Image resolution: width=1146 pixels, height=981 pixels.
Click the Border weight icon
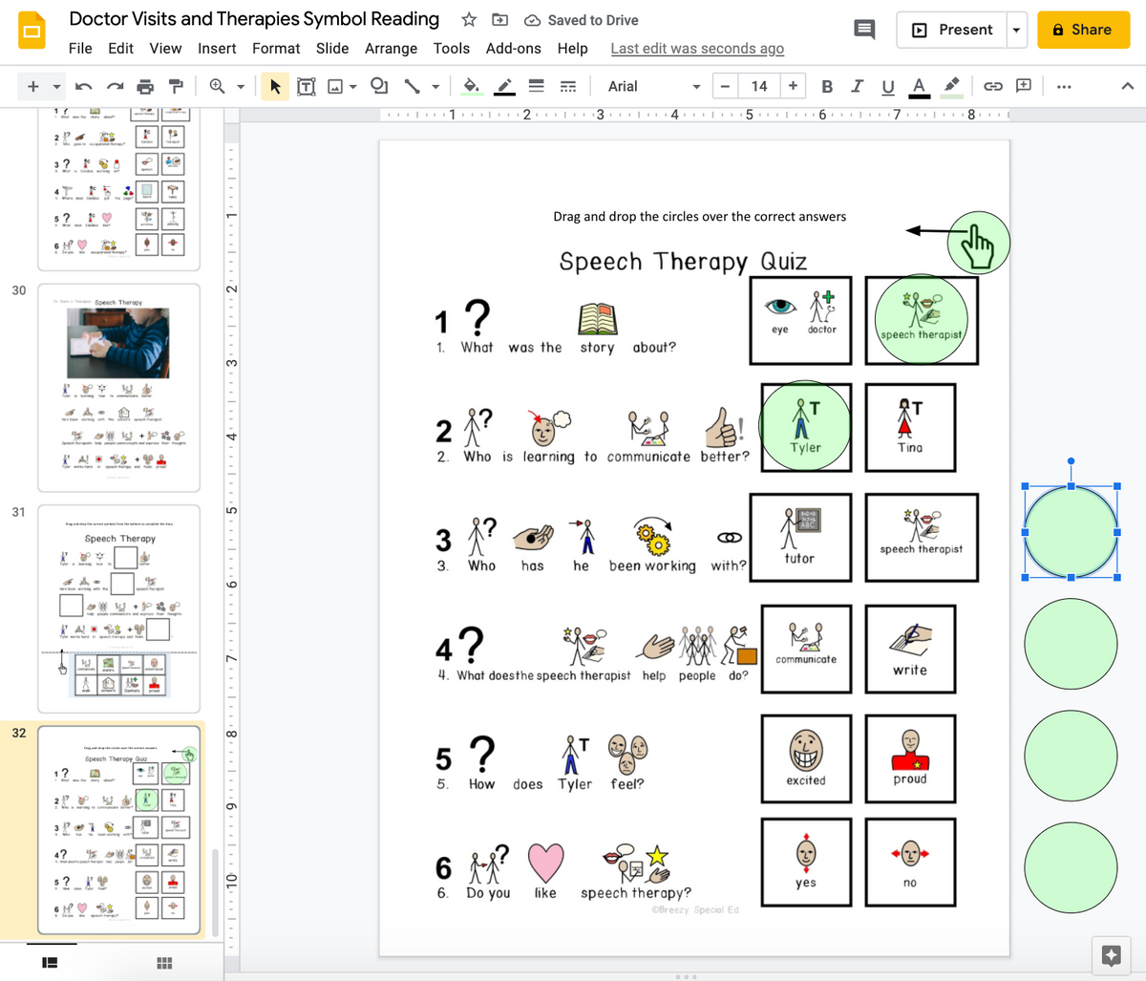coord(537,87)
